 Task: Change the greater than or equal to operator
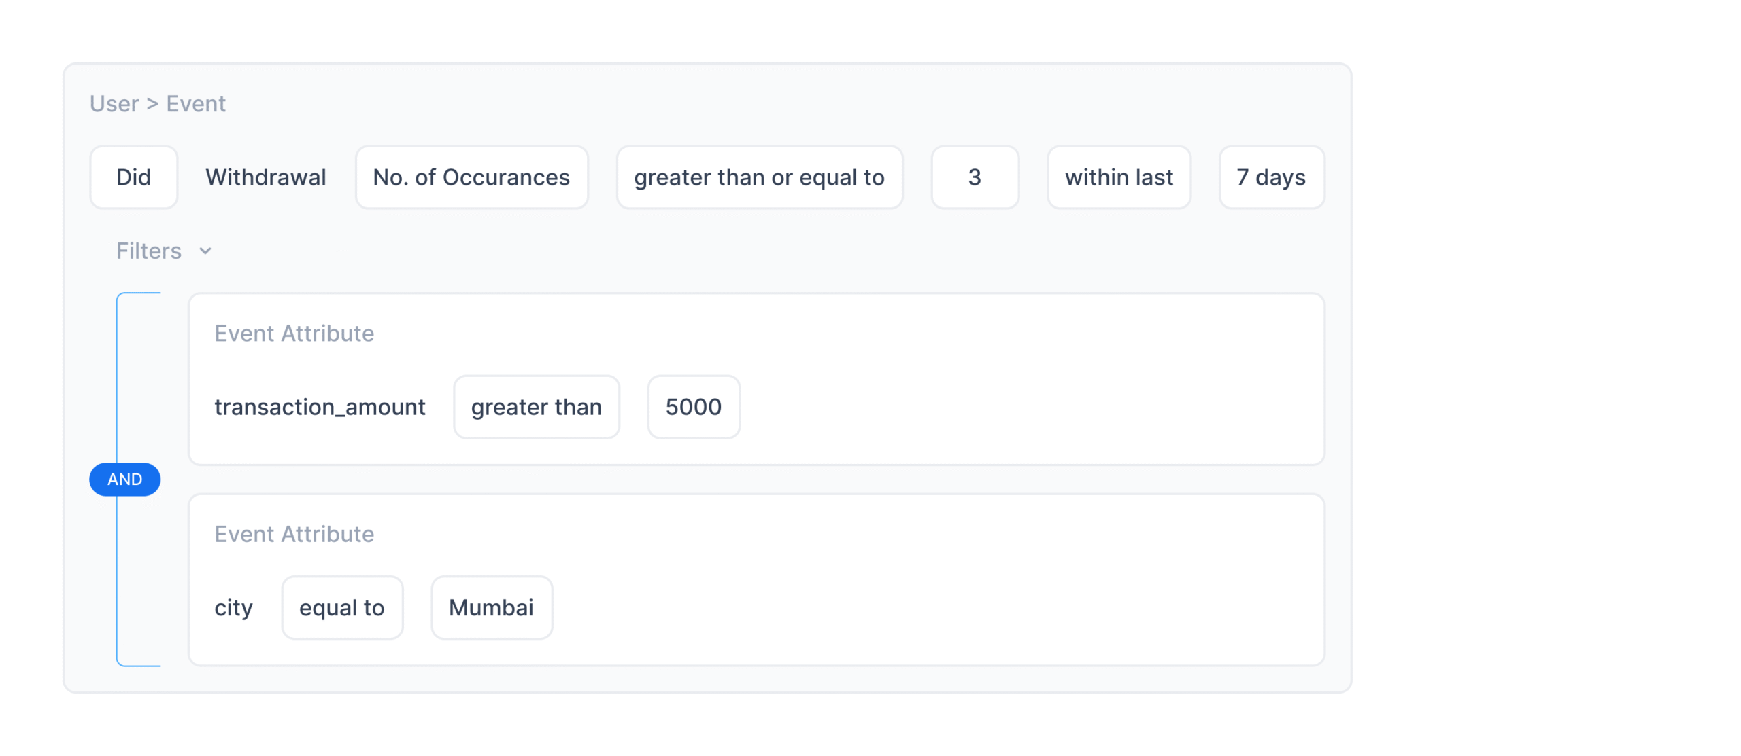pos(758,177)
